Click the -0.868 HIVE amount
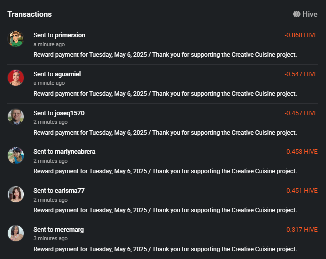This screenshot has height=259, width=326. click(x=301, y=35)
